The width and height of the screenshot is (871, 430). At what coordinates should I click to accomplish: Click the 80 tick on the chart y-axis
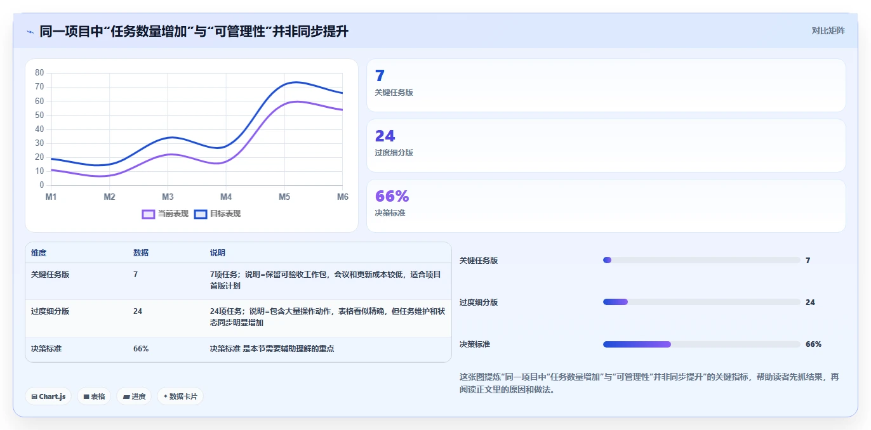(x=39, y=73)
